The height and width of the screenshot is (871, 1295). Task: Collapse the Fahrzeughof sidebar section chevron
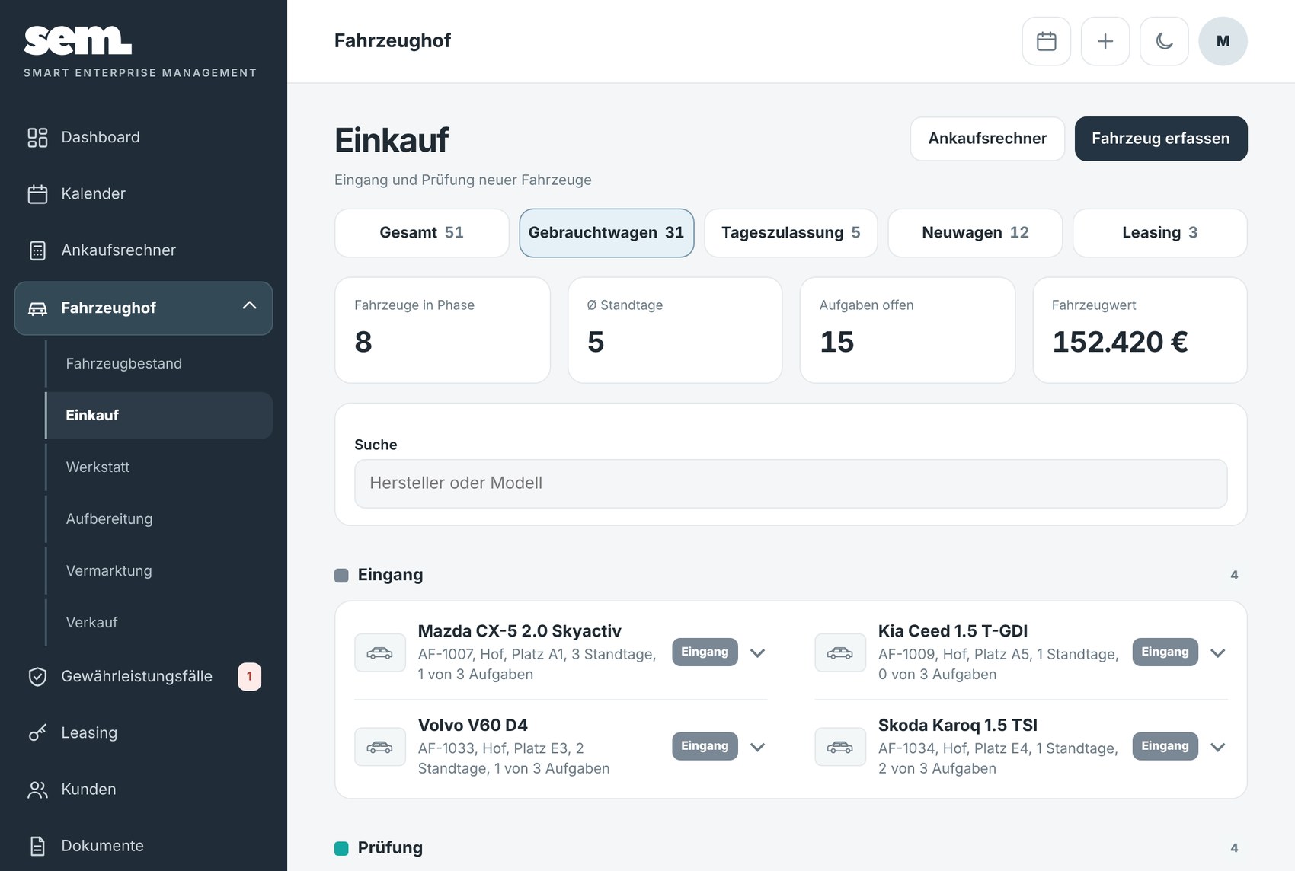(249, 306)
